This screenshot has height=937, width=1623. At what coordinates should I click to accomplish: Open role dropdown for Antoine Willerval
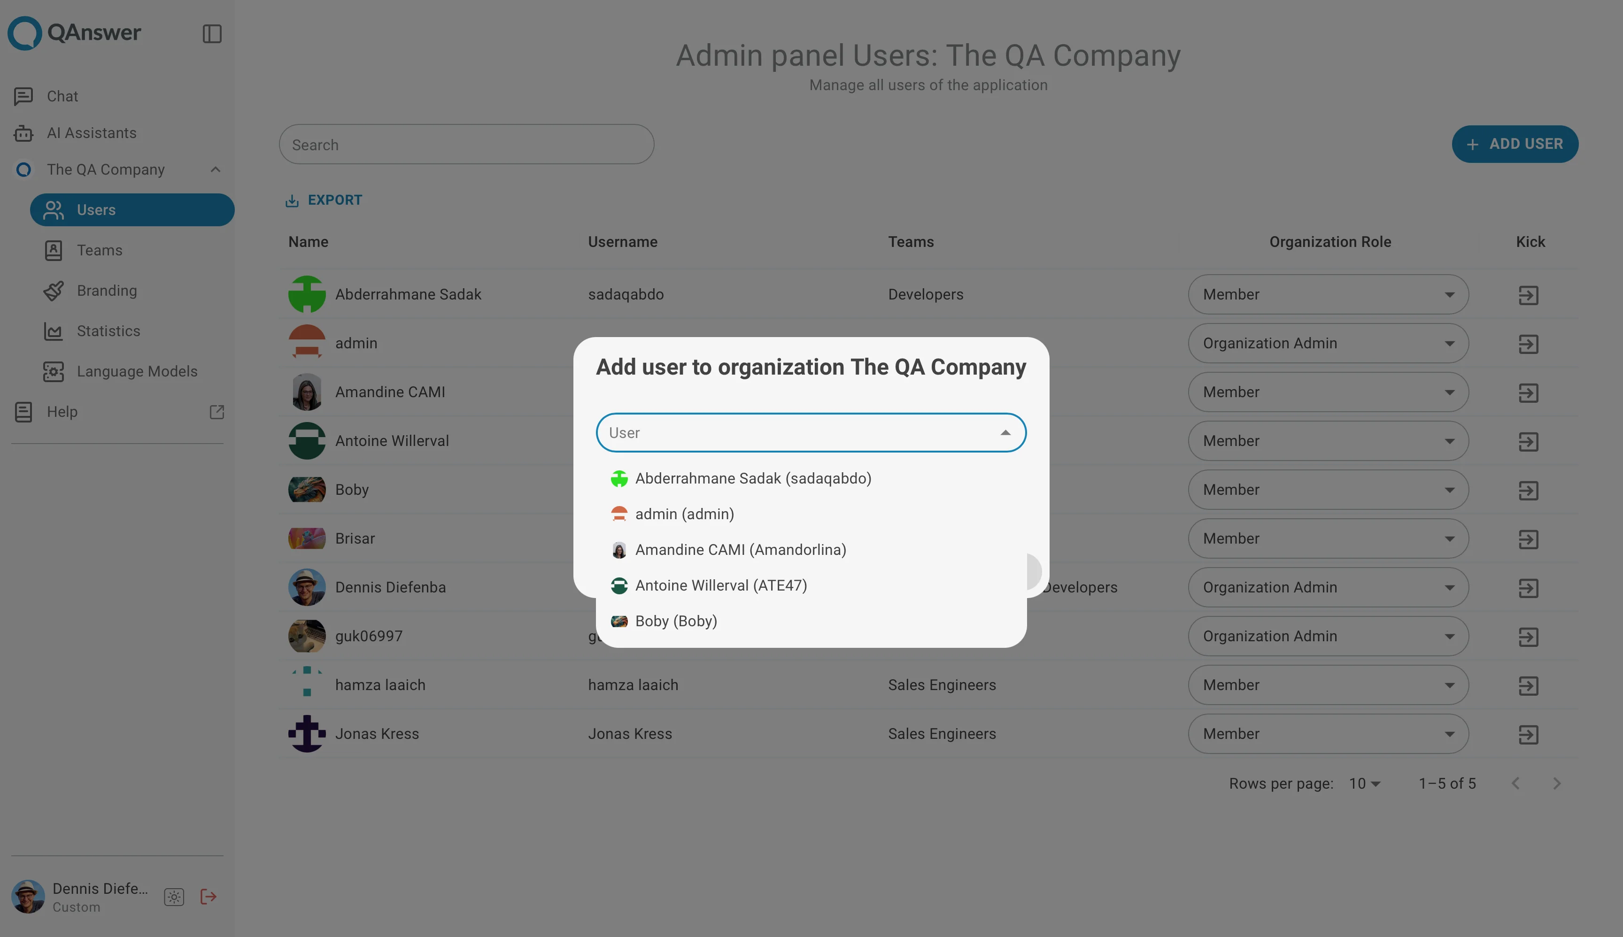1328,441
